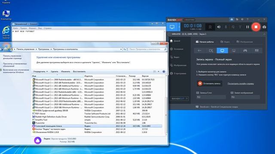Select Bandicam screen recording mode button
This screenshot has height=154, width=275.
(172, 27)
